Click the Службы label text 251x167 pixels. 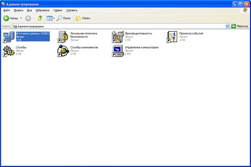coord(21,47)
